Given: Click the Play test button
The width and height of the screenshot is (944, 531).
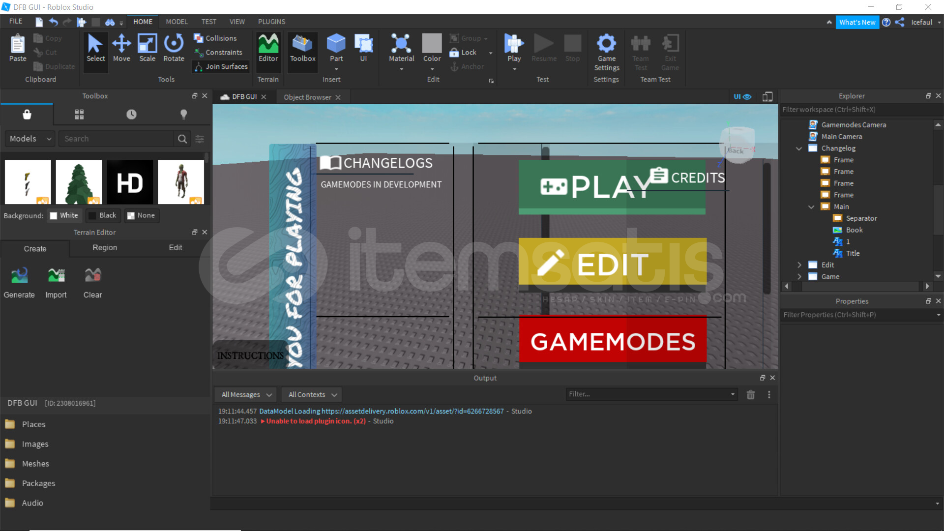Looking at the screenshot, I should [514, 48].
